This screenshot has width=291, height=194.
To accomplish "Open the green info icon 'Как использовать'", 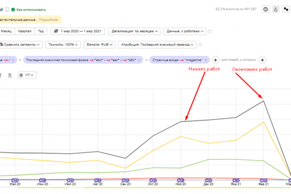I will (x=13, y=9).
